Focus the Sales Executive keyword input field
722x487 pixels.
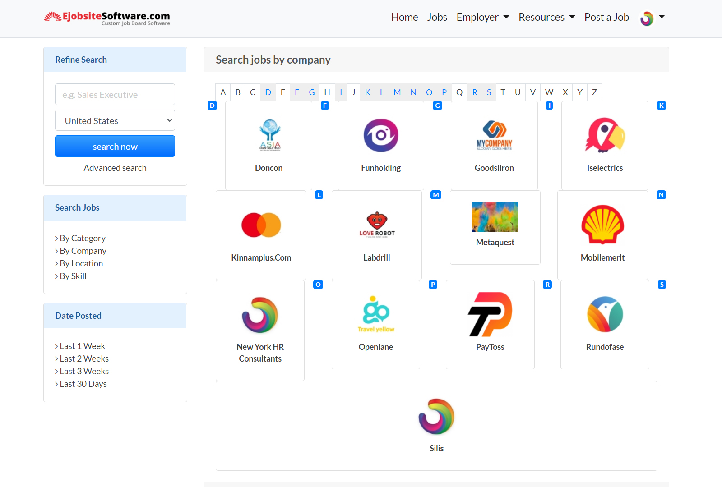115,94
